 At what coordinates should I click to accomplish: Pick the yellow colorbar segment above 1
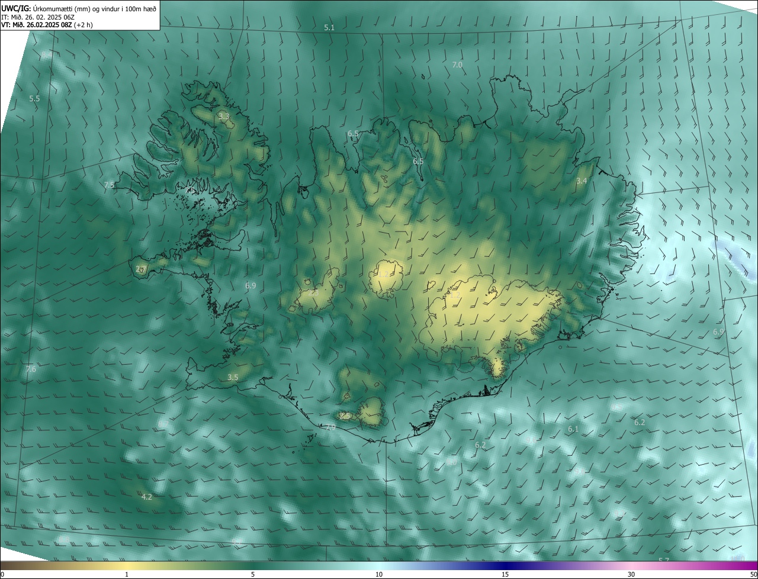click(127, 566)
